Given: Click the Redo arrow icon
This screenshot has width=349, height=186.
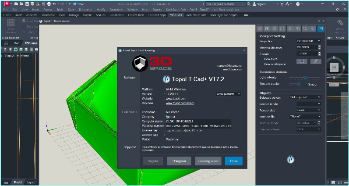Looking at the screenshot, I should point(63,4).
